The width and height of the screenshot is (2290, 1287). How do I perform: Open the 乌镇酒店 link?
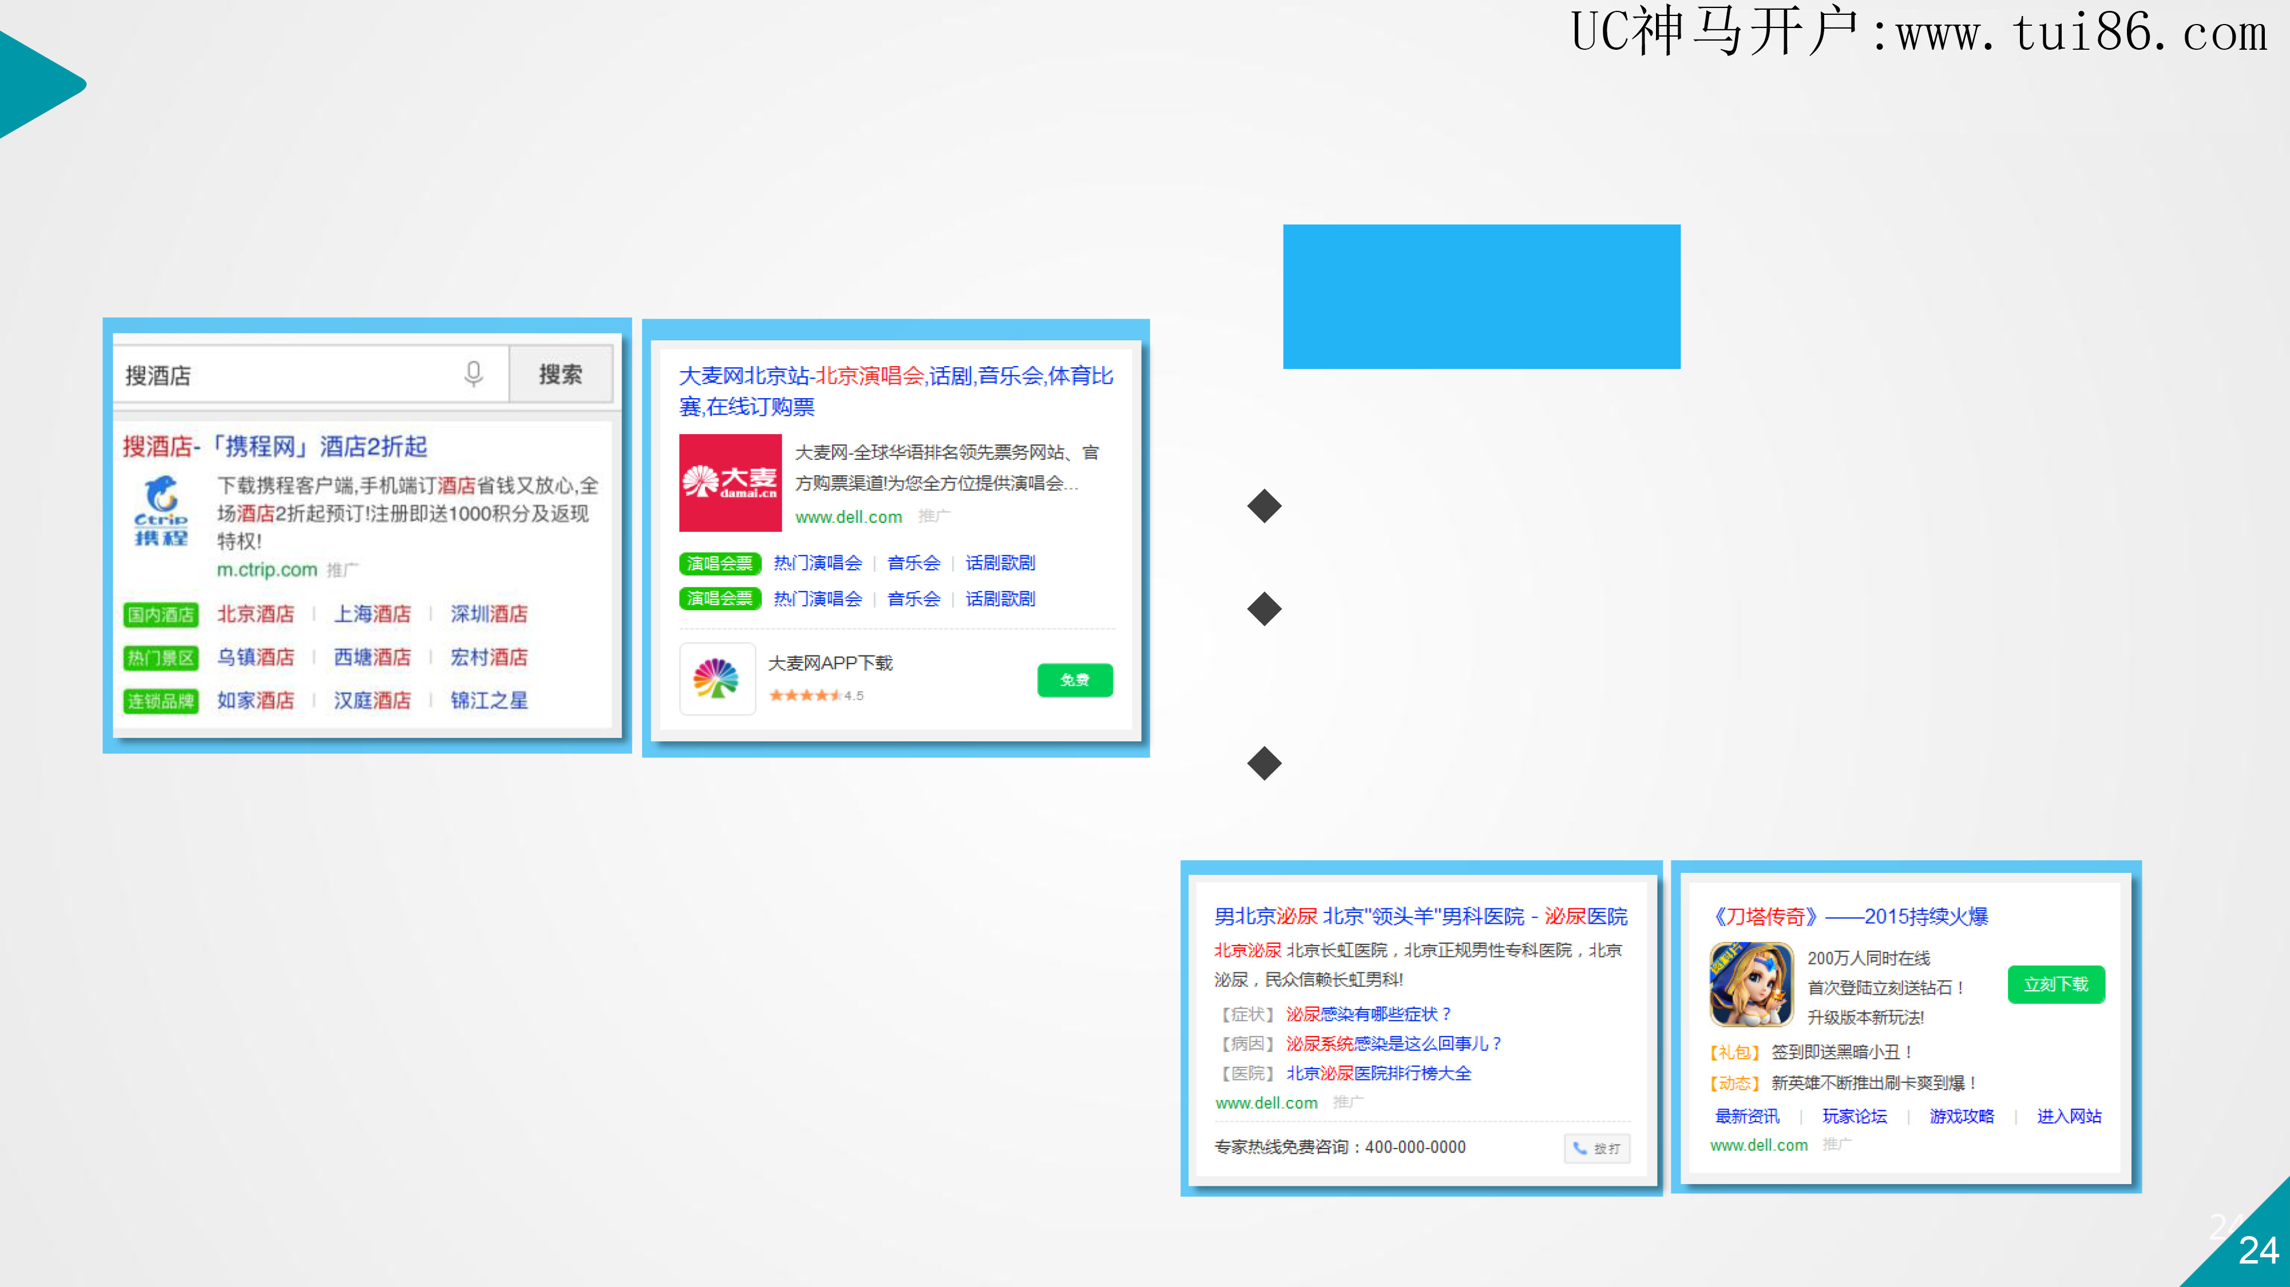pos(256,658)
